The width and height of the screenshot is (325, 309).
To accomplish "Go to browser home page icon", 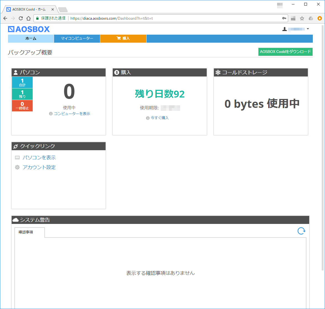I will pos(29,18).
